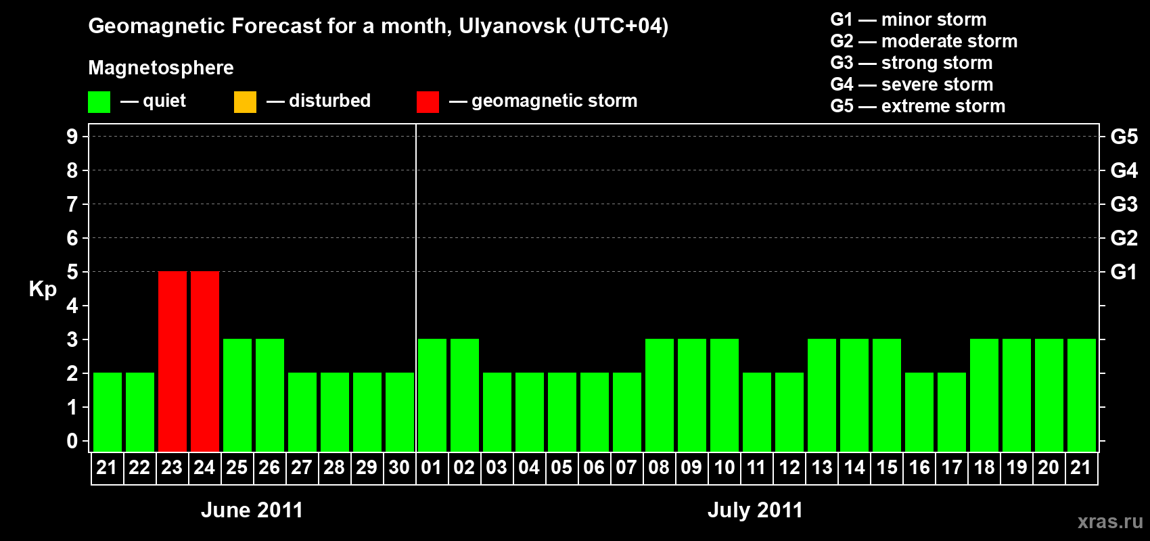1150x541 pixels.
Task: Click the green bar for July 13
Action: (822, 395)
